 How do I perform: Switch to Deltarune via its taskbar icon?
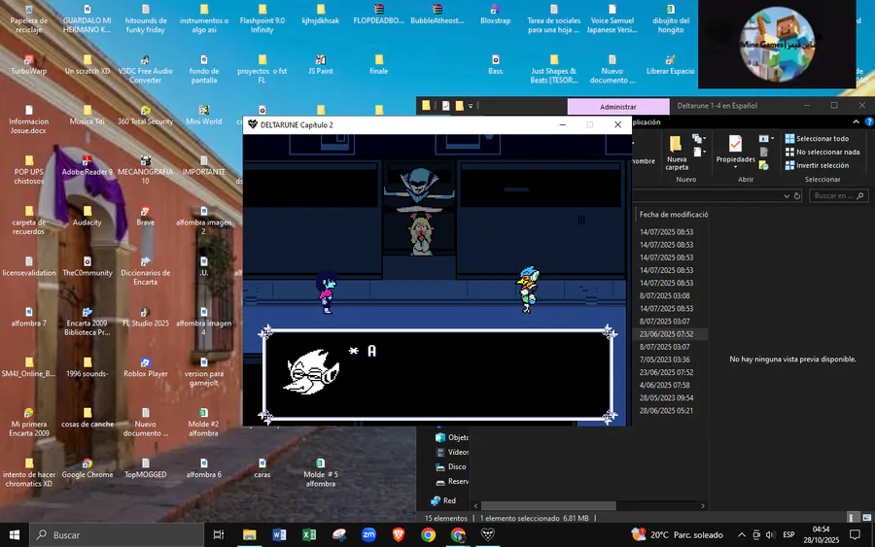pos(488,534)
